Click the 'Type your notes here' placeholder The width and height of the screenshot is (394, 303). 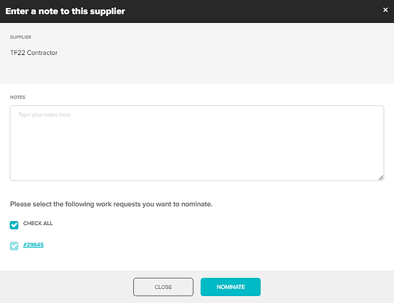click(x=44, y=115)
